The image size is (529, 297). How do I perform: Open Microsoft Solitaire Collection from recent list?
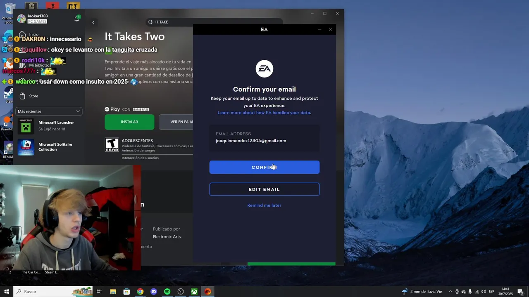click(50, 147)
